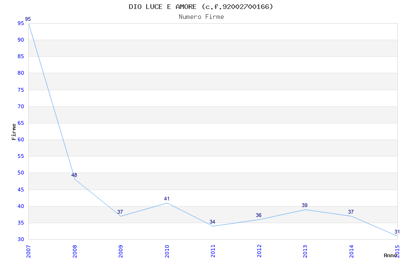Click the x-axis year label 2014
402x260 pixels.
click(x=351, y=251)
